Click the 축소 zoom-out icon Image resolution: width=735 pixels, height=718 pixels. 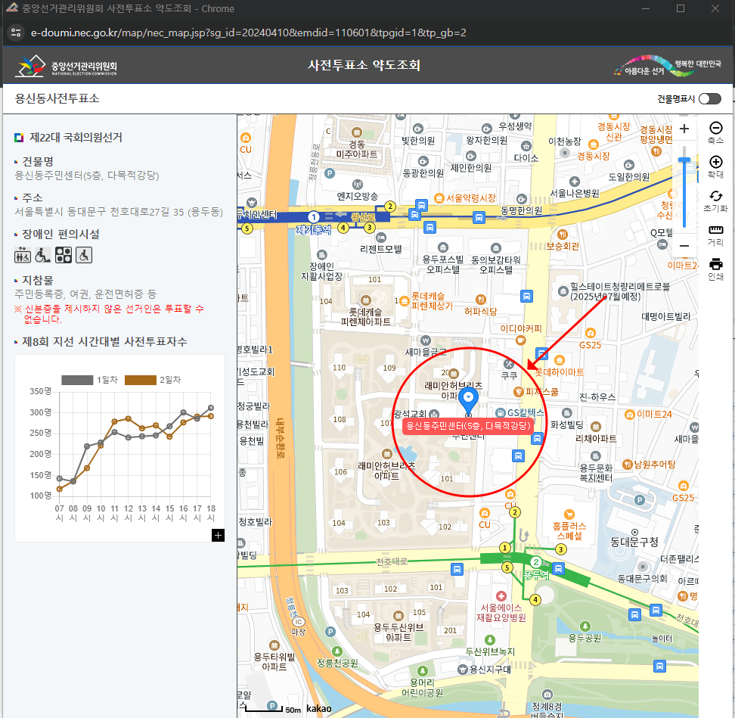click(715, 128)
